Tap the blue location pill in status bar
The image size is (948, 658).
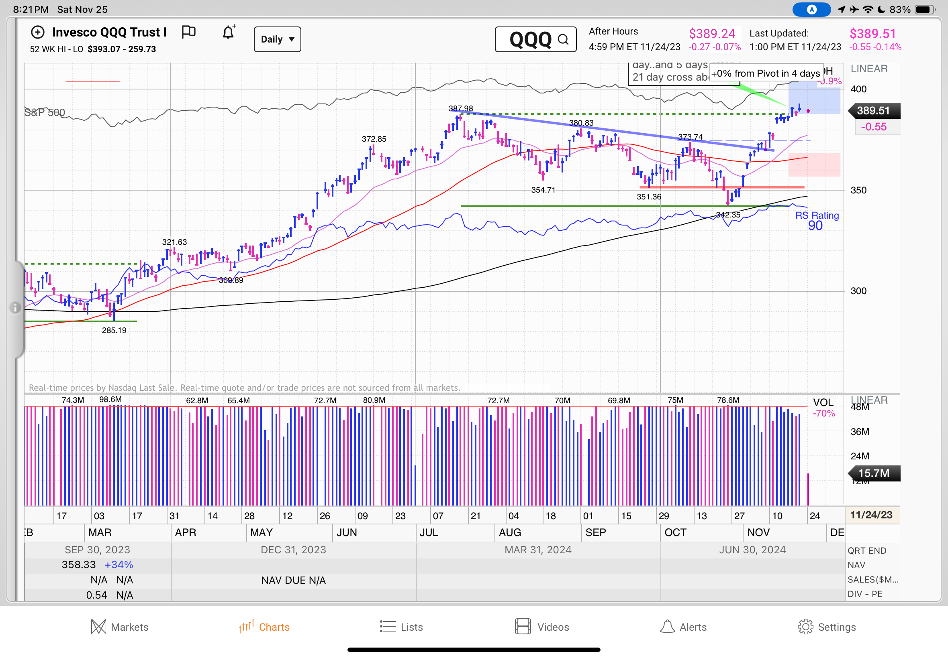811,10
